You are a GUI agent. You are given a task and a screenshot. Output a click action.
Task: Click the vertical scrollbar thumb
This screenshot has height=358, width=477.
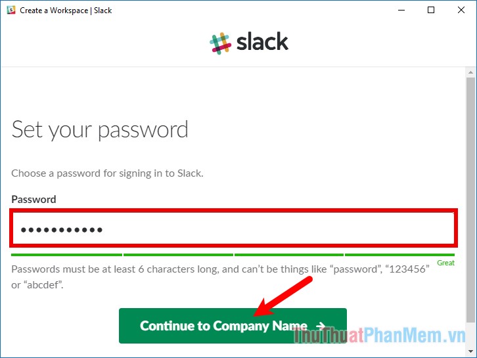coord(470,199)
